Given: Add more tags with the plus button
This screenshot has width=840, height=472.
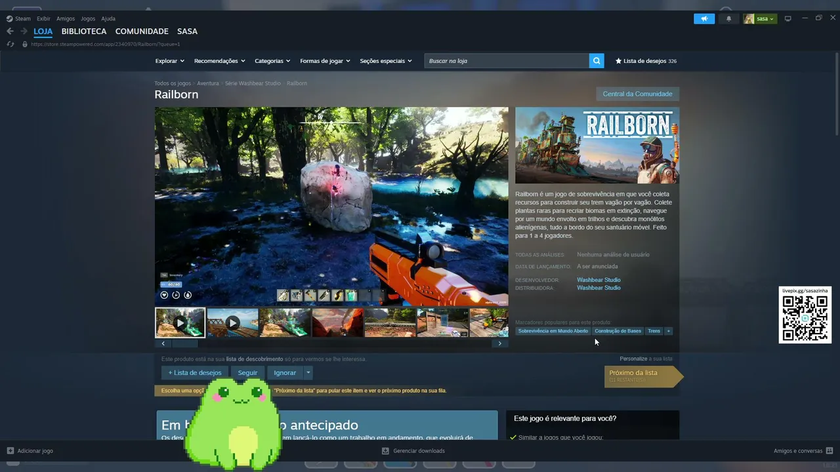Looking at the screenshot, I should pos(669,331).
